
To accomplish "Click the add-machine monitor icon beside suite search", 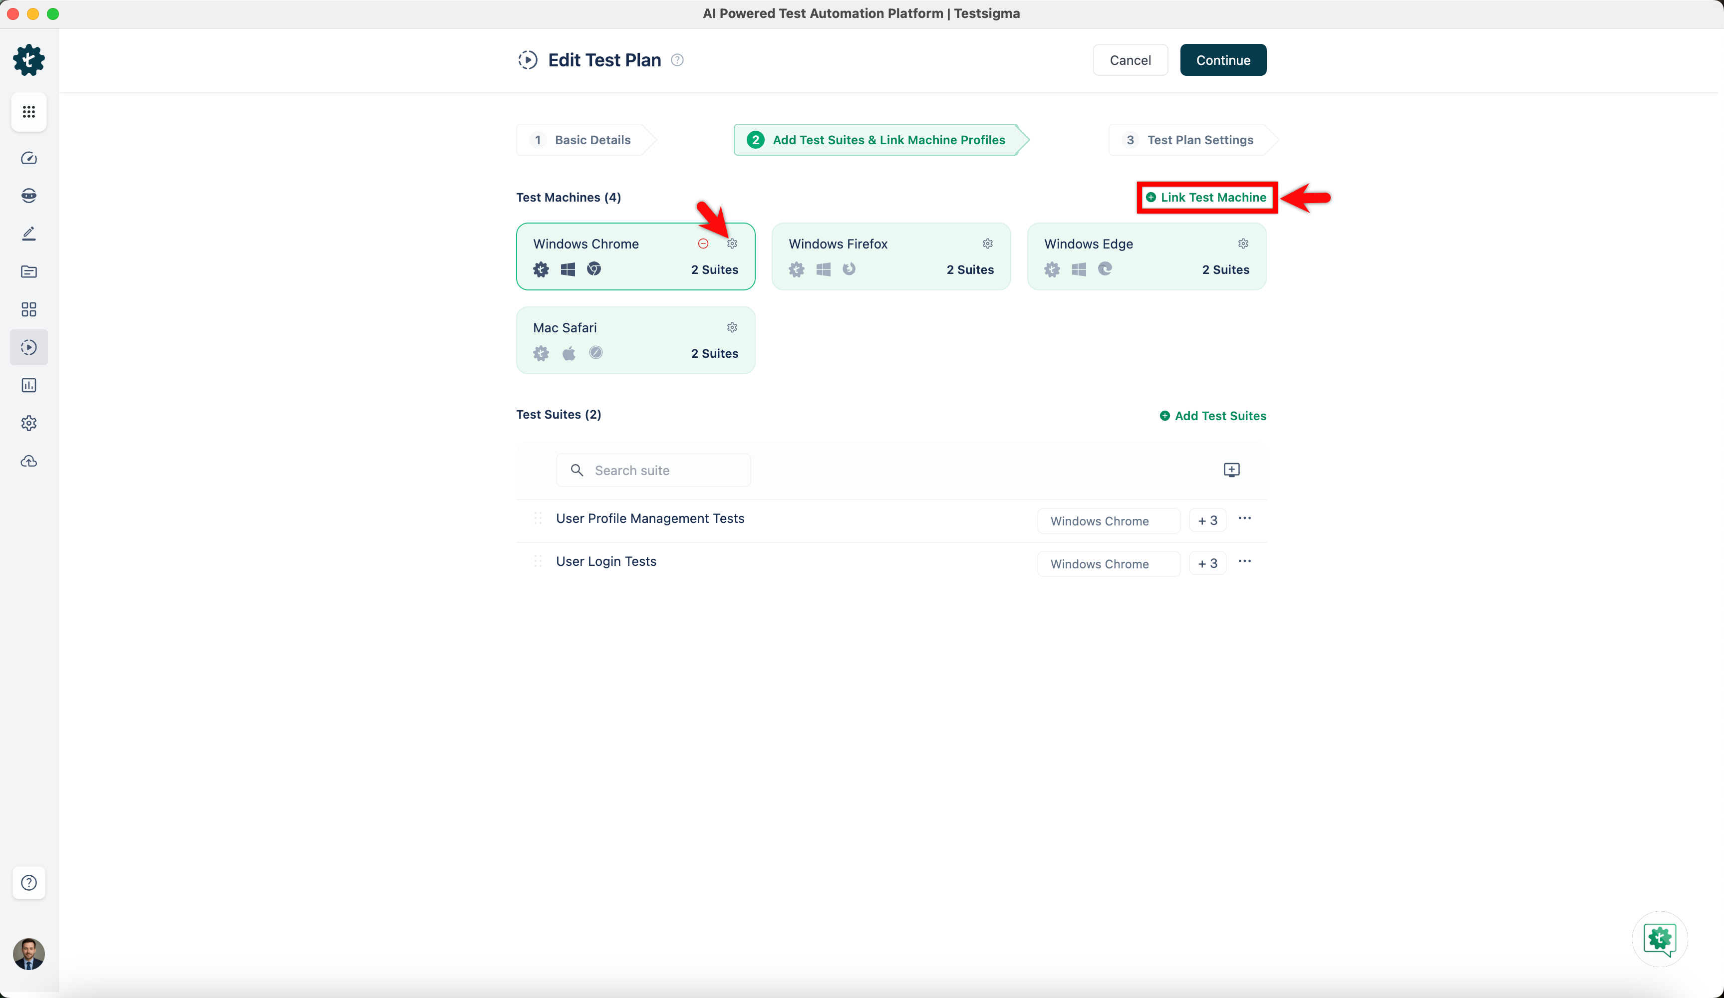I will pyautogui.click(x=1231, y=470).
